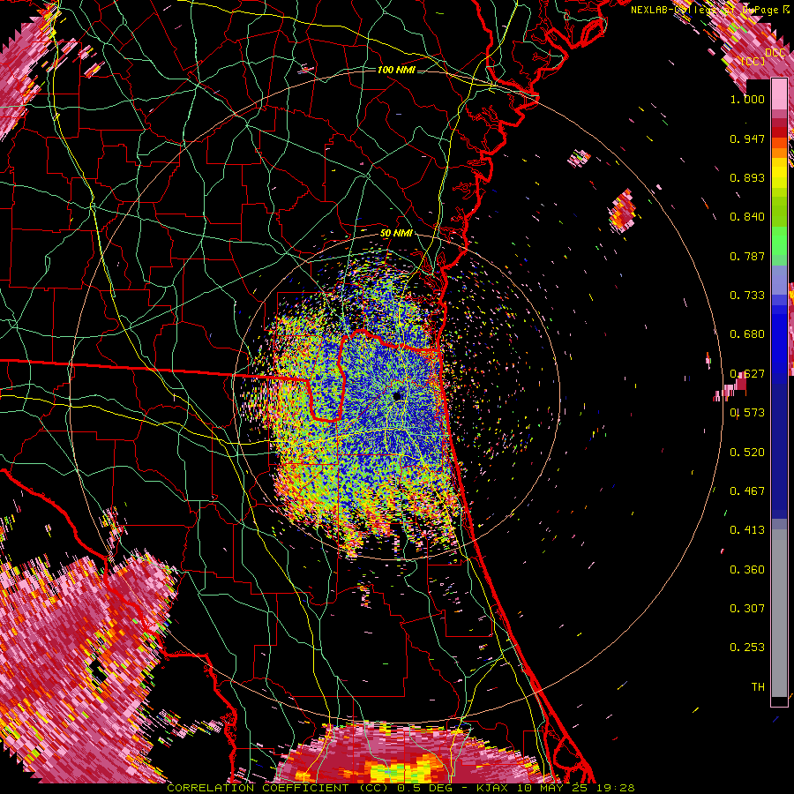Select the 0.733 value on the color scale
Image resolution: width=794 pixels, height=794 pixels.
coord(747,296)
